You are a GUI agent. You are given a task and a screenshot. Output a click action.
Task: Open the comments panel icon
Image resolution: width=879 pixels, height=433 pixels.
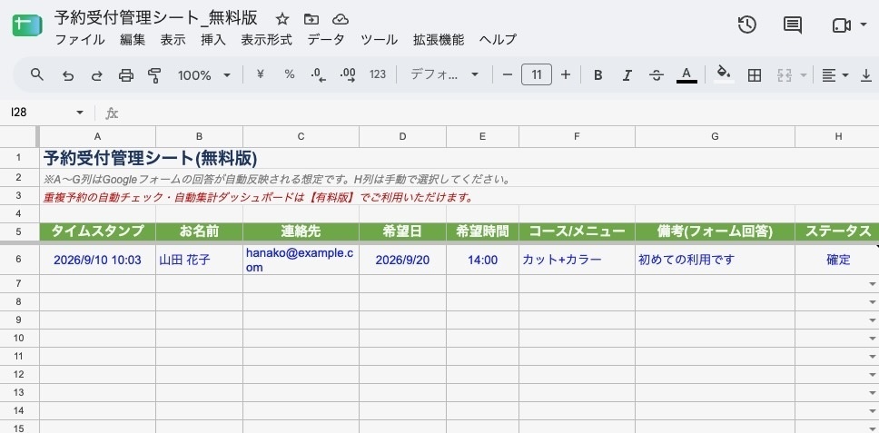click(792, 25)
